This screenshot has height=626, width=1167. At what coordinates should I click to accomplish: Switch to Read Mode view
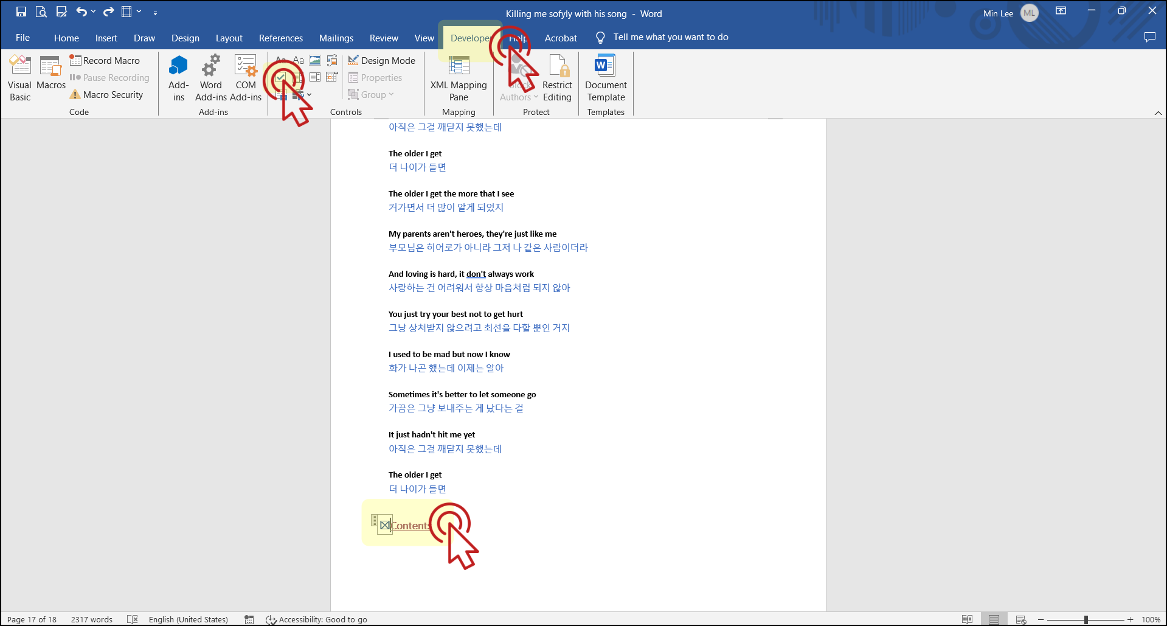pyautogui.click(x=967, y=619)
